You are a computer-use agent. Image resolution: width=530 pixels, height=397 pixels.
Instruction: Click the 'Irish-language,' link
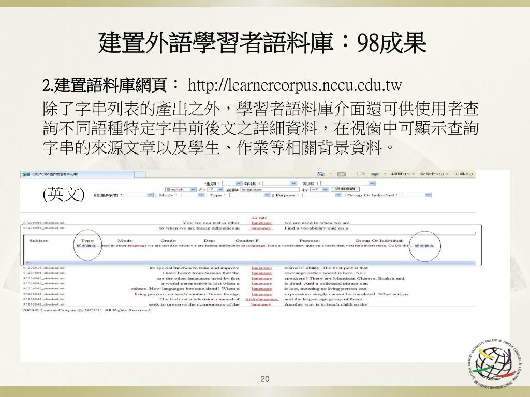click(262, 299)
